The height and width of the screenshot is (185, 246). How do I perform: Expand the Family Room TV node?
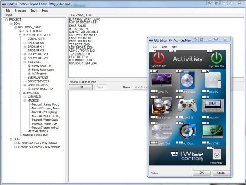(29, 66)
